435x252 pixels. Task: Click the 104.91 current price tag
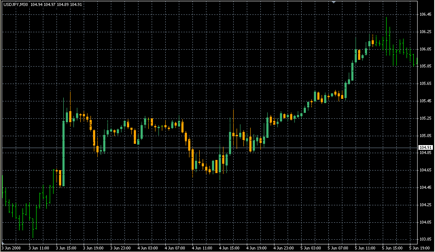coord(425,148)
